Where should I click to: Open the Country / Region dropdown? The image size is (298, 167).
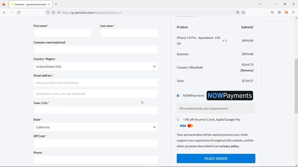click(96, 67)
